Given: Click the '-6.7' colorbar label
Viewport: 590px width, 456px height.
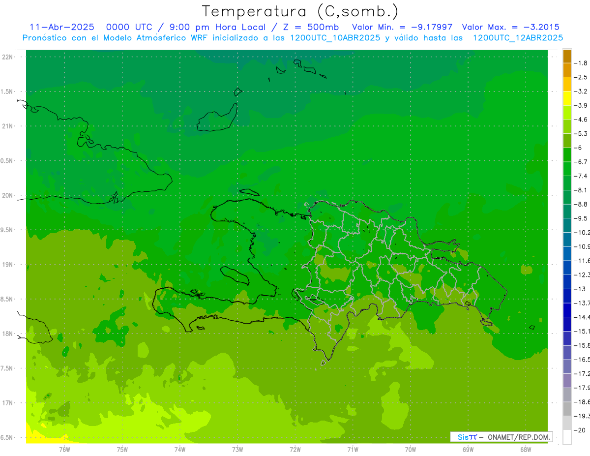Looking at the screenshot, I should tap(582, 162).
